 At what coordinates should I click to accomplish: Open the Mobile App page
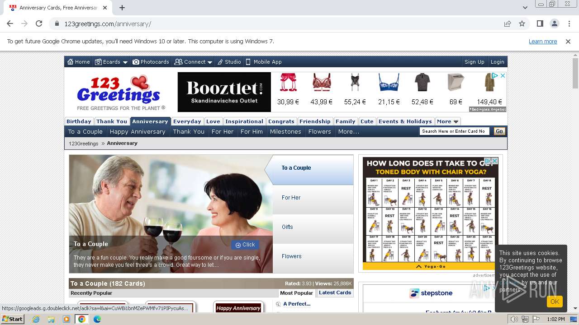click(x=264, y=62)
